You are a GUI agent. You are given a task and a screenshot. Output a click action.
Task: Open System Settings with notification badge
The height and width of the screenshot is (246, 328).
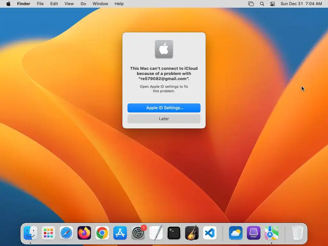click(138, 233)
